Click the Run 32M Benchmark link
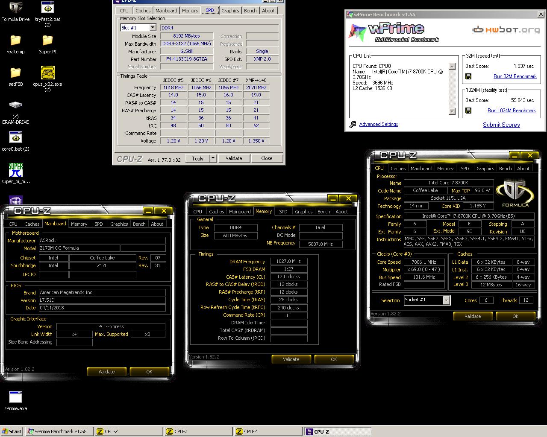Viewport: 547px width, 437px height. point(515,76)
